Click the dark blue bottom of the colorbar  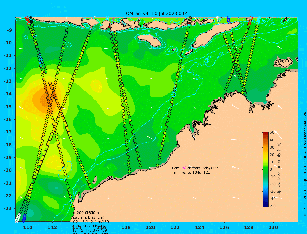[x=266, y=205]
